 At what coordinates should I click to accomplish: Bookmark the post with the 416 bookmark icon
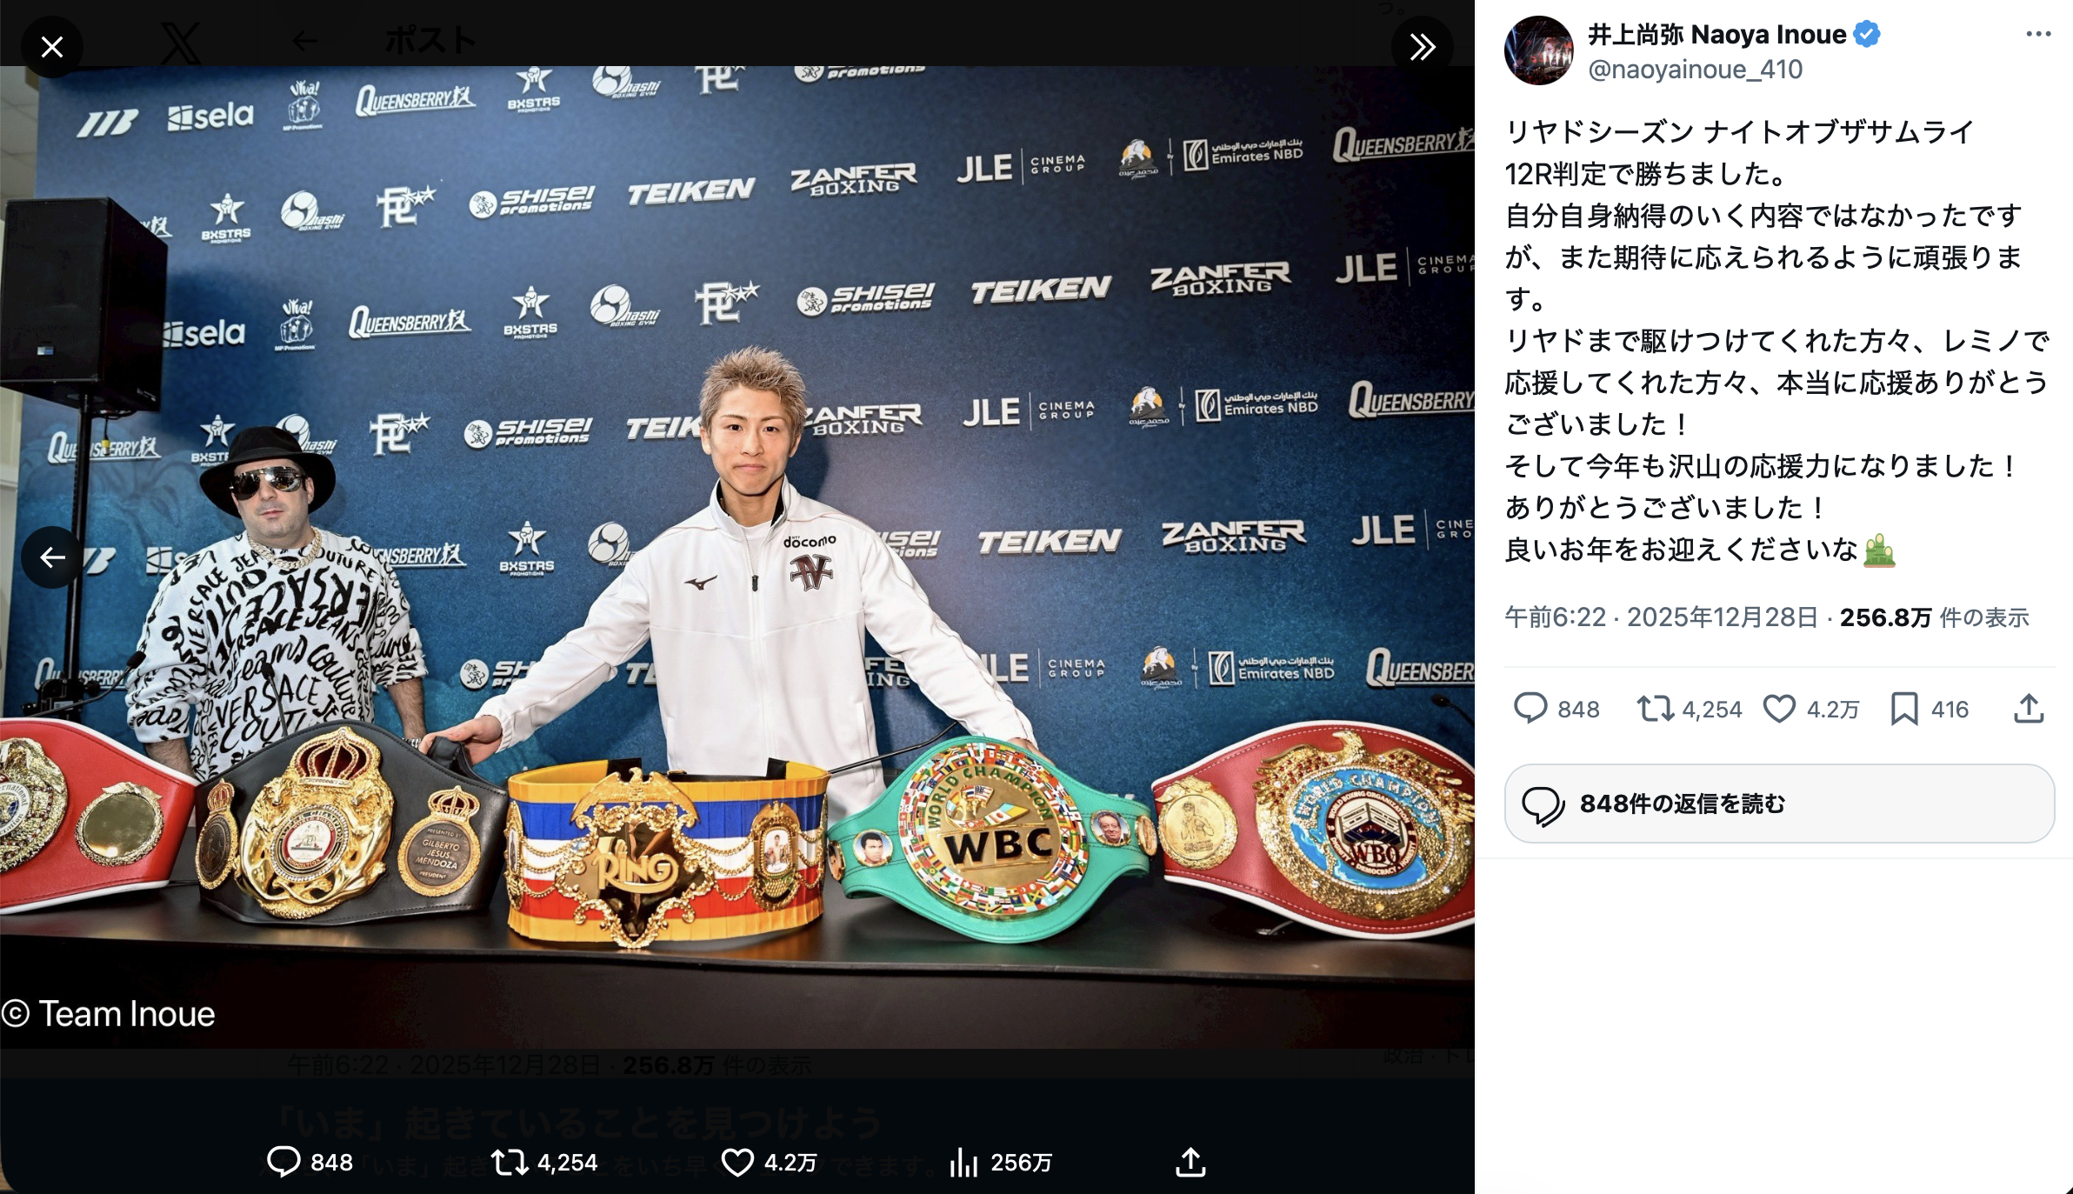pos(1904,709)
